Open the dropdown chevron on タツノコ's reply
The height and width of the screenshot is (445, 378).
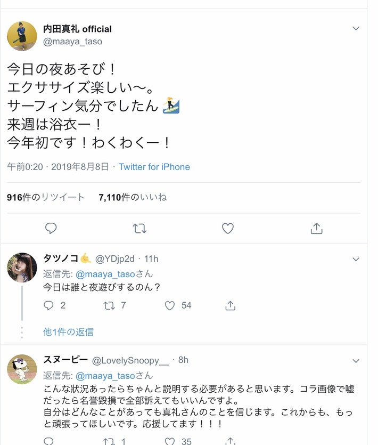pyautogui.click(x=356, y=259)
